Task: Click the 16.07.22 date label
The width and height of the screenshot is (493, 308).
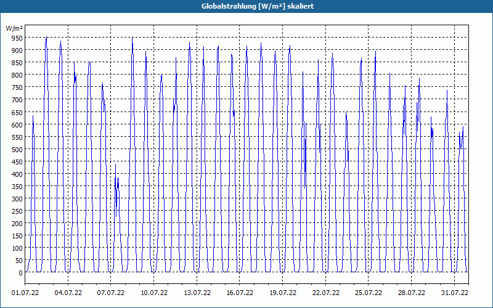Action: tap(240, 293)
